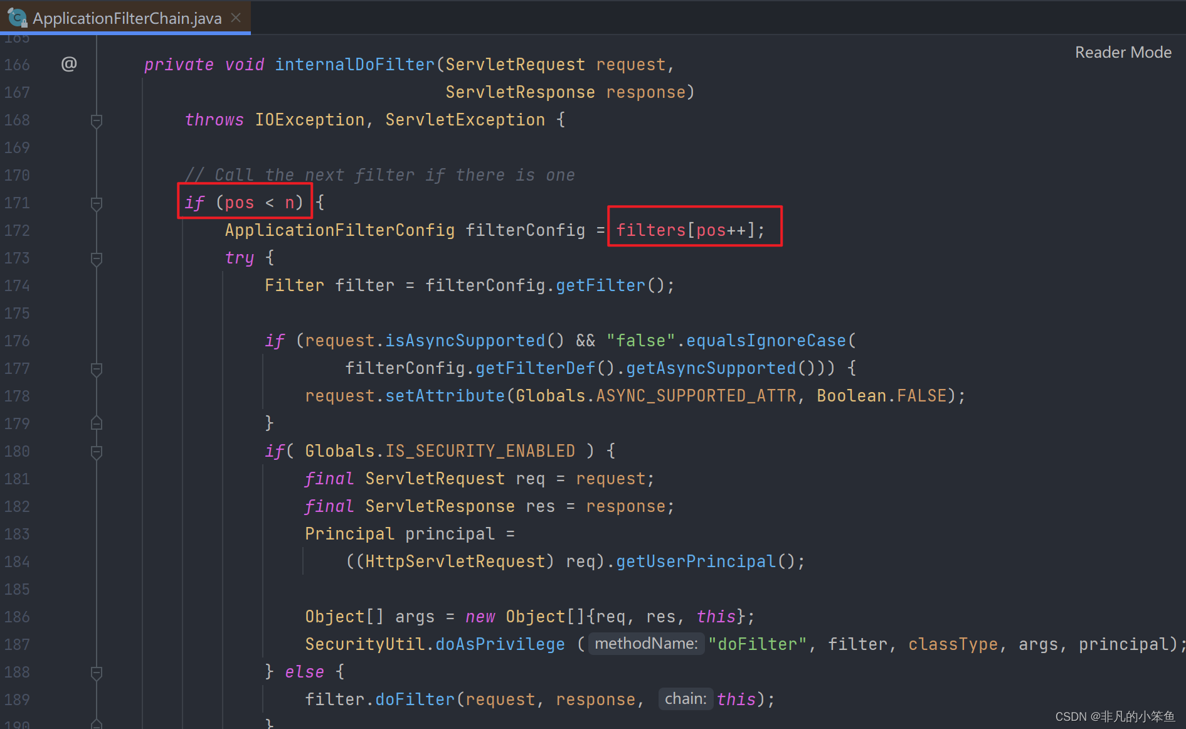Click the Reader Mode link
Screen dimensions: 1186x729
click(1123, 52)
